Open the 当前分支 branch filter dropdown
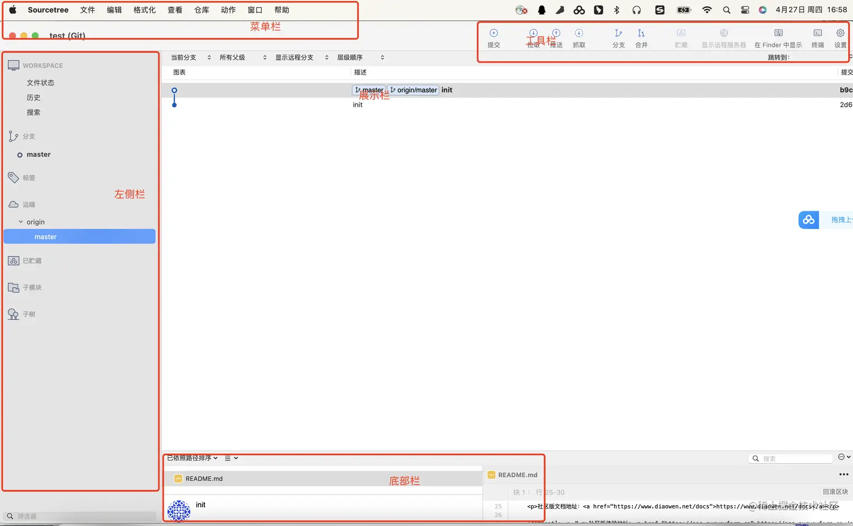The image size is (853, 526). pyautogui.click(x=191, y=58)
